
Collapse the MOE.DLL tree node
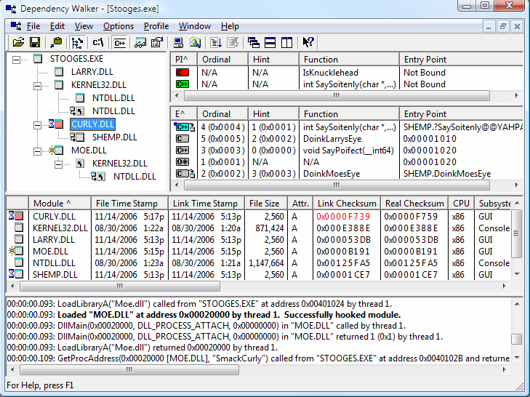(x=37, y=151)
